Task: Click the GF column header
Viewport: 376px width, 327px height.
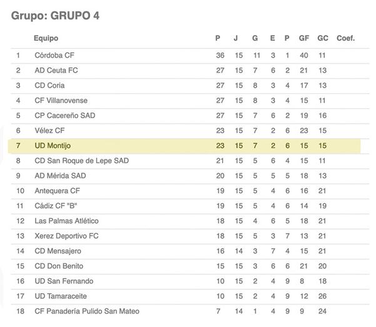Action: point(304,38)
